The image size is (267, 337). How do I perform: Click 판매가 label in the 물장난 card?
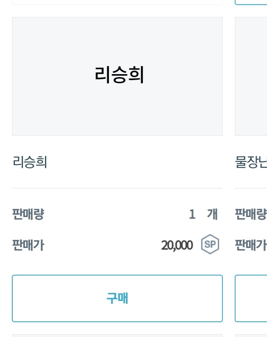(251, 245)
